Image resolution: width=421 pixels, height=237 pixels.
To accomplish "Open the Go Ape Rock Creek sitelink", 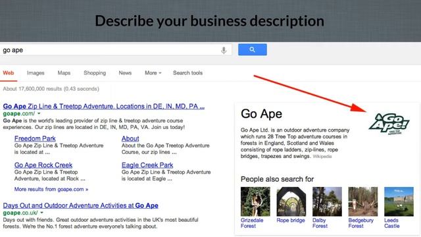I will [x=43, y=165].
